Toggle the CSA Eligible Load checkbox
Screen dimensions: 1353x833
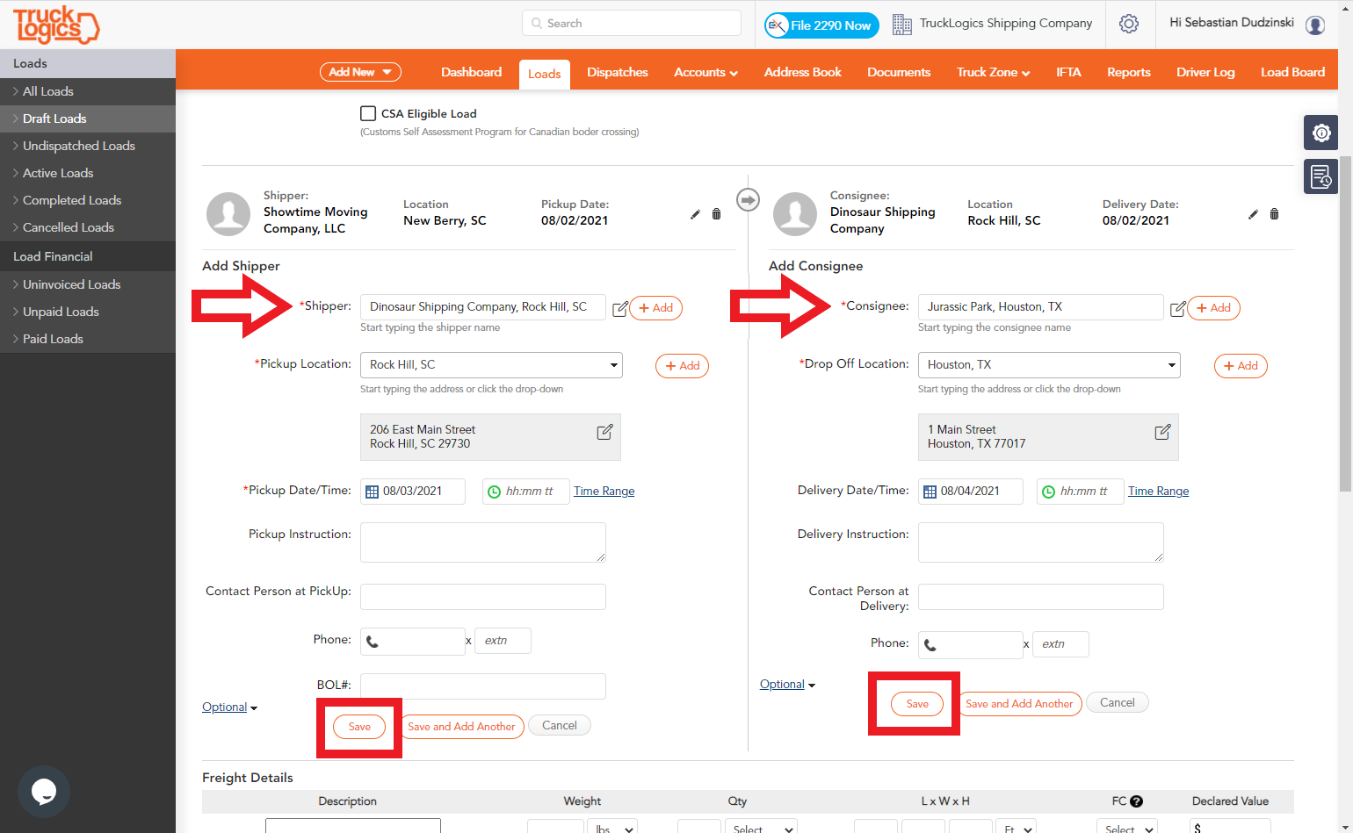368,113
